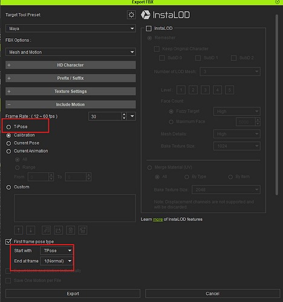
Task: Select the Remesher radio button
Action: (x=149, y=38)
